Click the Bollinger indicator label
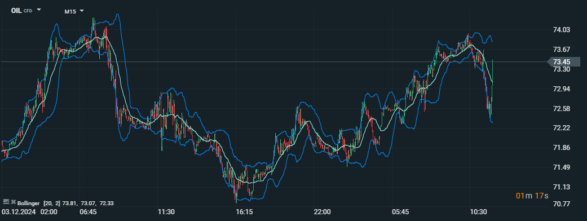Screen dimensions: 587x221 point(28,203)
